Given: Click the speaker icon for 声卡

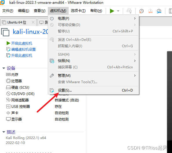Looking at the screenshot, I should [x=8, y=113].
